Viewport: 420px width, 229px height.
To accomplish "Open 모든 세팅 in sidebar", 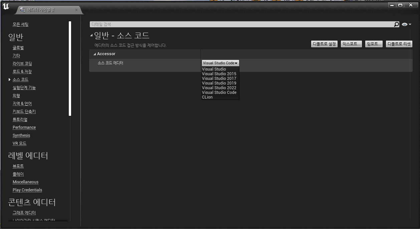I will 21,25.
